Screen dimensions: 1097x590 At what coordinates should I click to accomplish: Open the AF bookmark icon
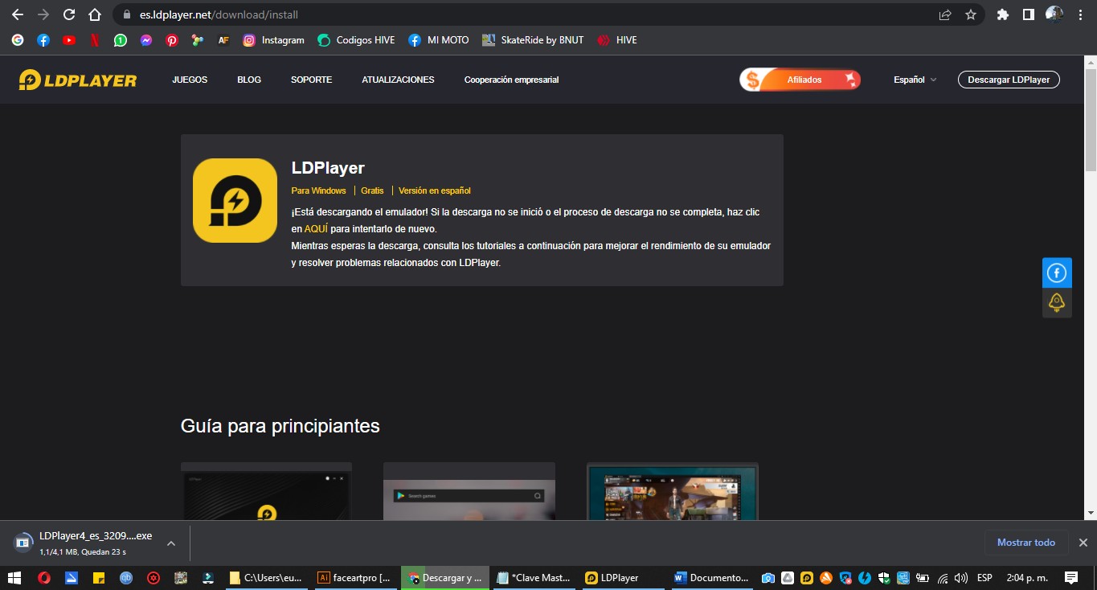pyautogui.click(x=223, y=39)
